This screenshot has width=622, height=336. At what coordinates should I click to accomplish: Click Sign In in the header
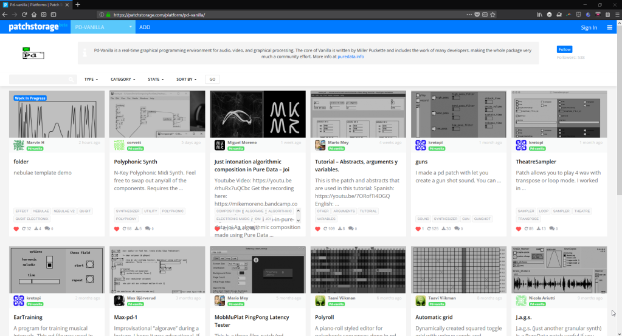[589, 27]
